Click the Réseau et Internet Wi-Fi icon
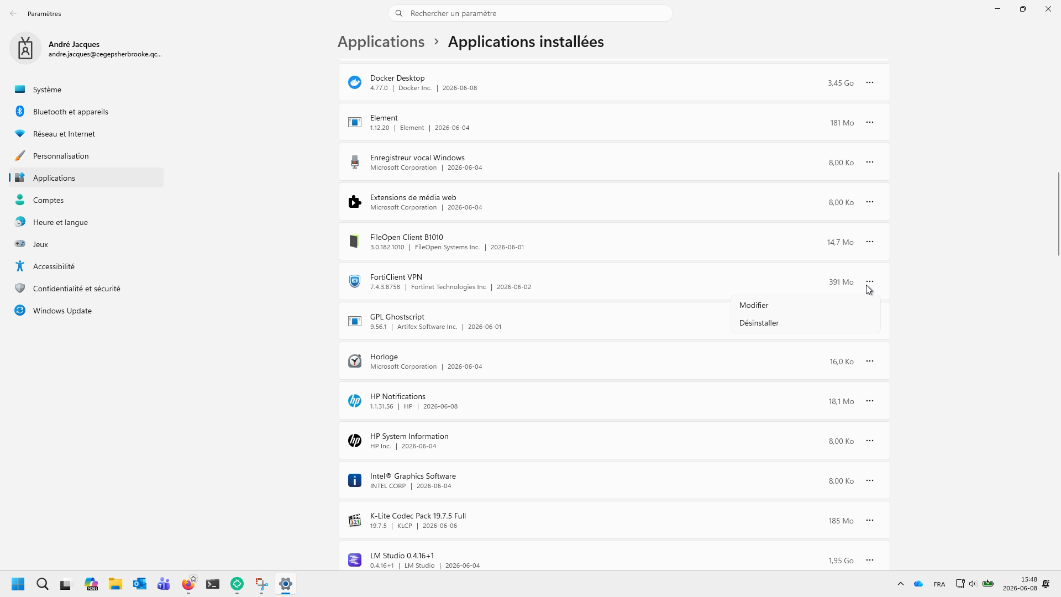 pyautogui.click(x=20, y=134)
